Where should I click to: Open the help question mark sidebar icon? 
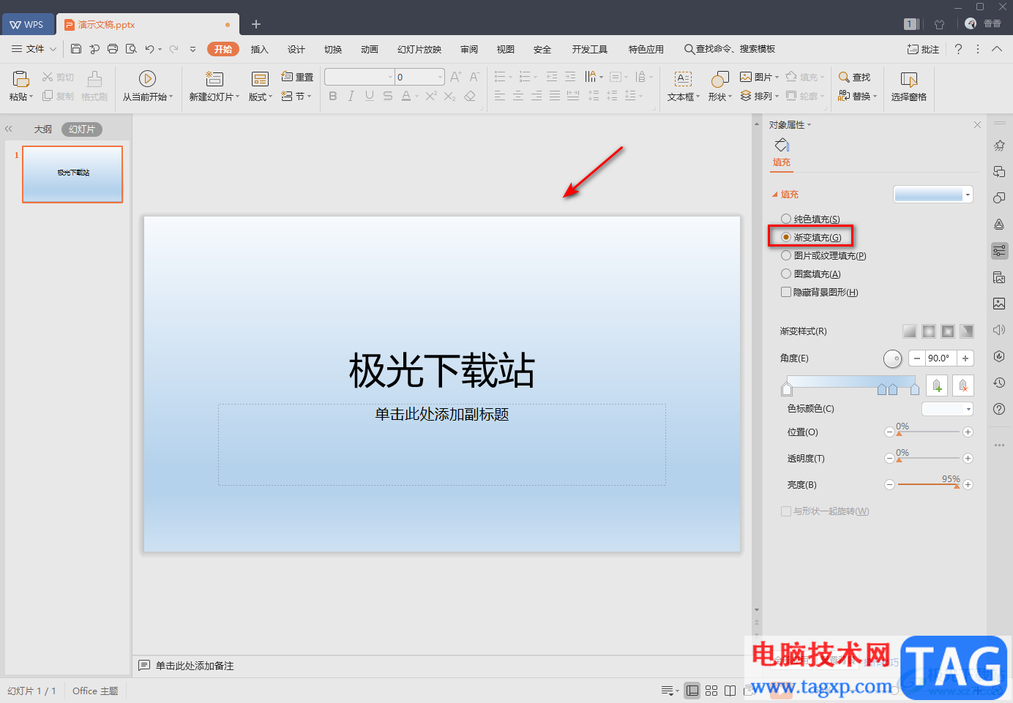coord(999,409)
